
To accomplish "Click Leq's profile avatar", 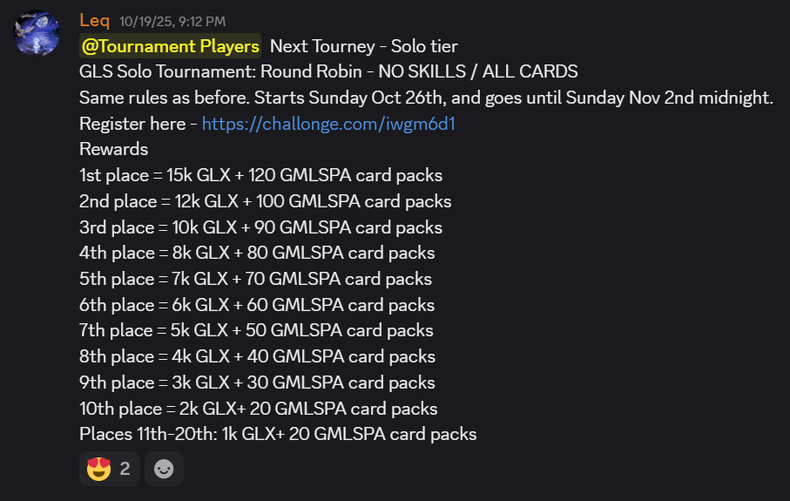I will tap(37, 32).
